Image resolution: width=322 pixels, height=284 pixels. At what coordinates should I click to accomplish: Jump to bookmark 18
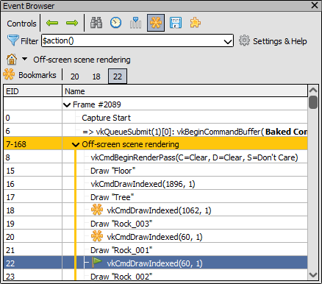point(96,77)
